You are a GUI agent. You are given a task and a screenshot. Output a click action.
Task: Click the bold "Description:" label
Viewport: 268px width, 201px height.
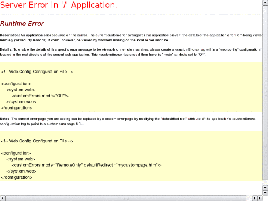[10, 35]
